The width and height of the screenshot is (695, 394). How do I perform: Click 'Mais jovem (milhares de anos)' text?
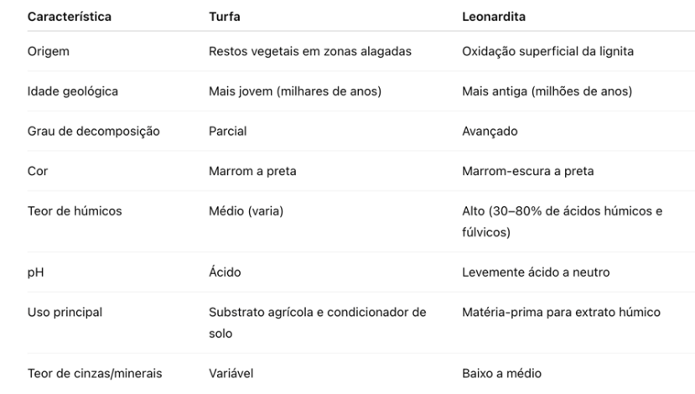[x=295, y=91]
